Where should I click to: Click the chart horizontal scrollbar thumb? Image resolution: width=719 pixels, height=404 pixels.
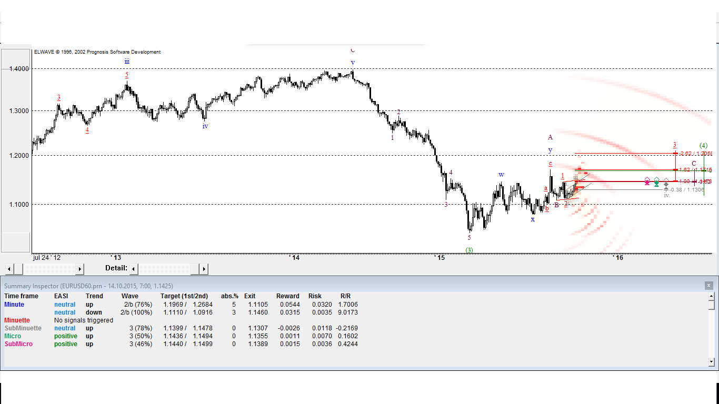[18, 269]
